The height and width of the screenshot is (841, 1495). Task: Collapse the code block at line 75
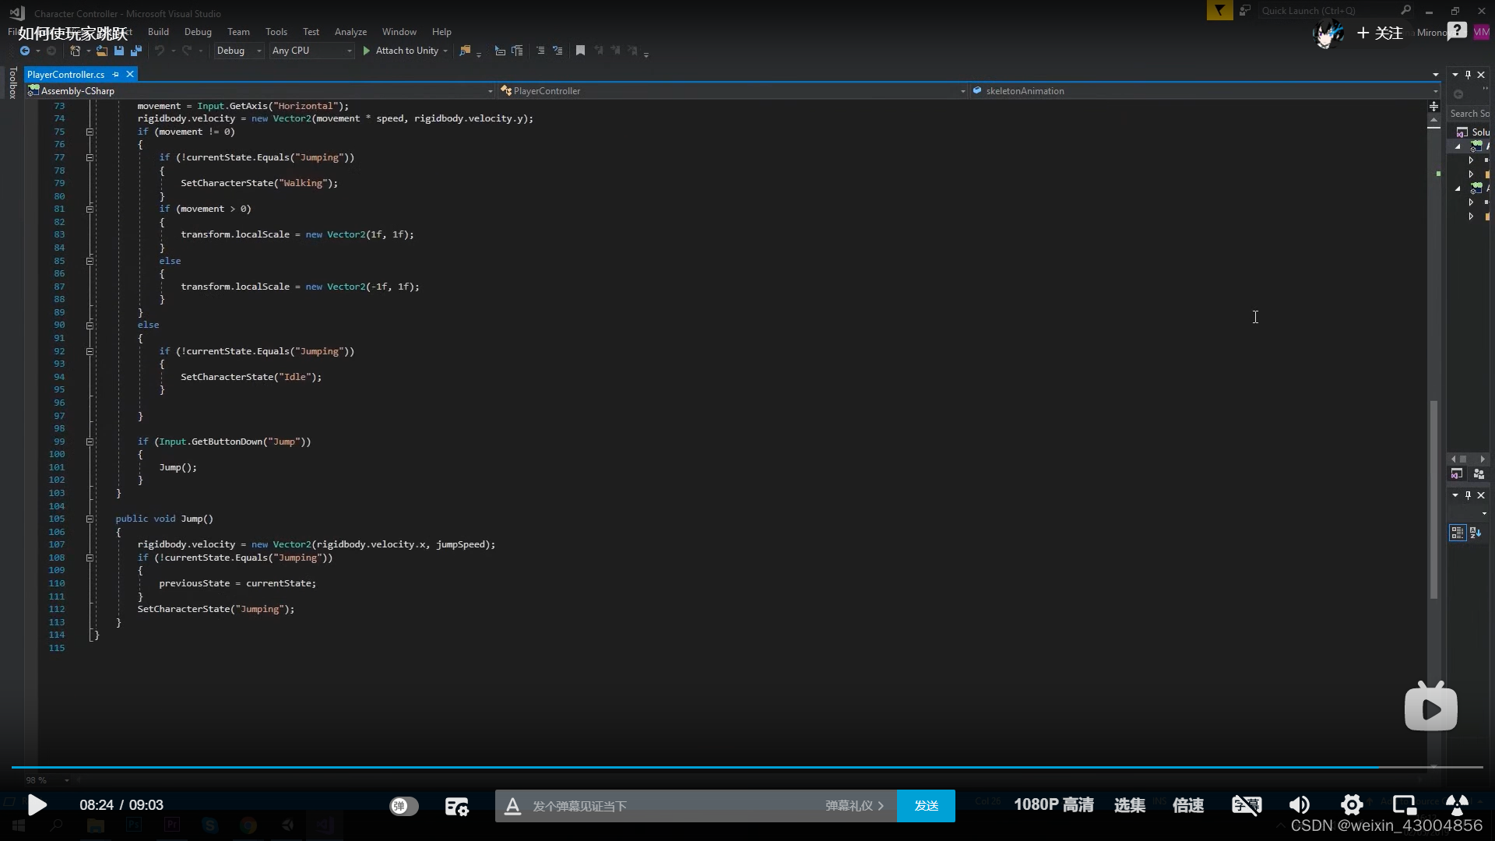point(90,132)
